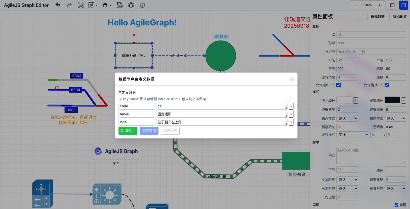This screenshot has height=209, width=410.
Task: Uncheck the 允许选中 checkbox
Action: click(339, 85)
